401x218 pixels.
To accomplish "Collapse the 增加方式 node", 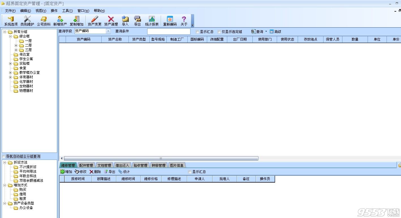I will coord(5,185).
